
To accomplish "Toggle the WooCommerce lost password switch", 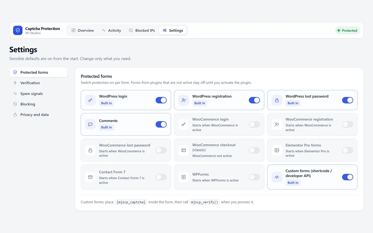I will 161,150.
